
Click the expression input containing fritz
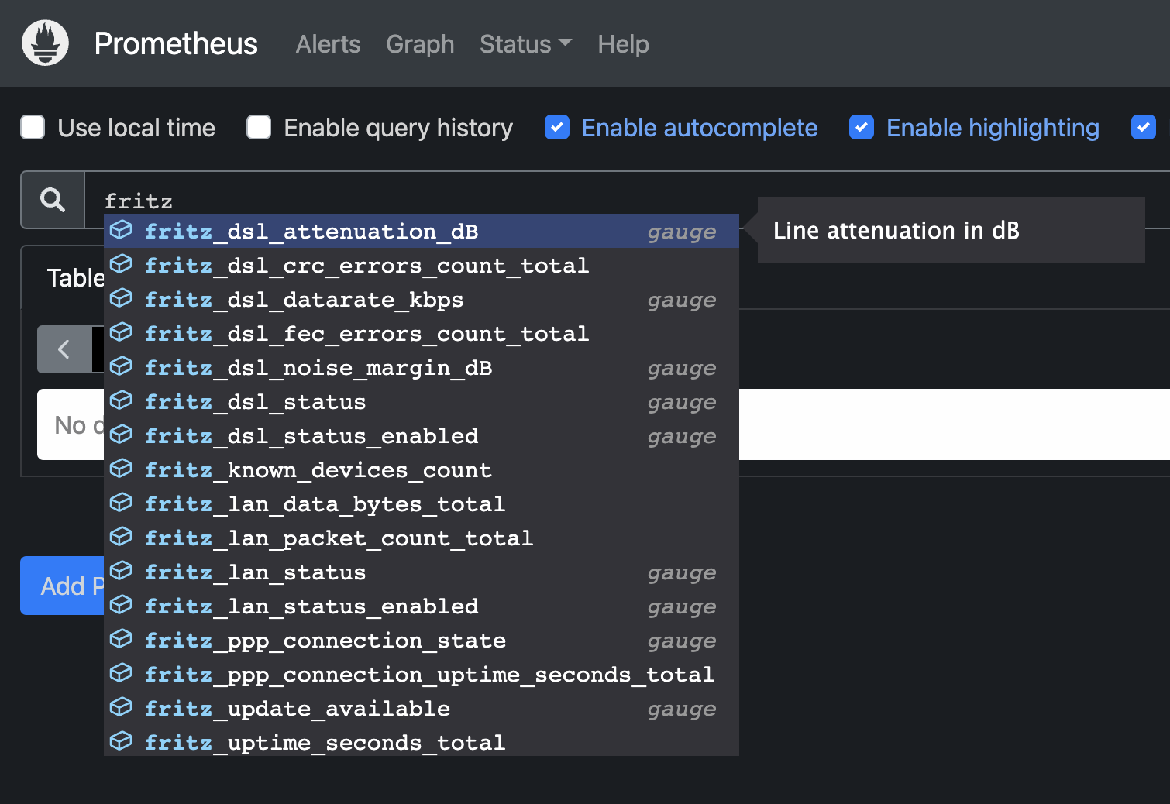pyautogui.click(x=626, y=201)
